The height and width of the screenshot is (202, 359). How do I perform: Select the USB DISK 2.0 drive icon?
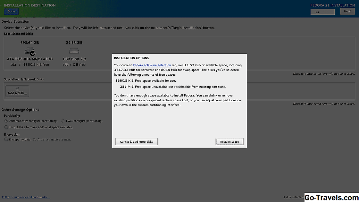point(74,51)
